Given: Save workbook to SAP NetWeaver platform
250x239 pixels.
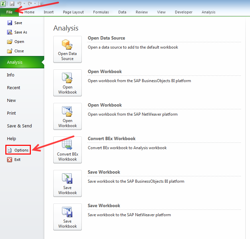Looking at the screenshot, I should [x=67, y=217].
